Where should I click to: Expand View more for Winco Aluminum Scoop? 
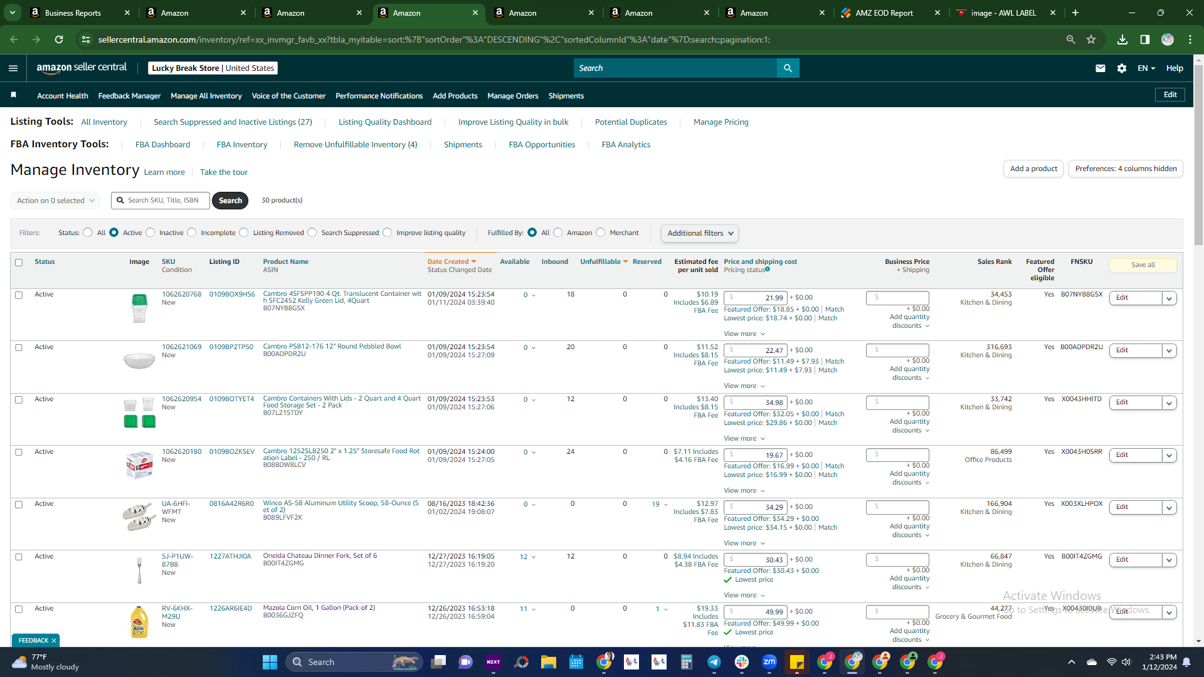click(x=744, y=543)
